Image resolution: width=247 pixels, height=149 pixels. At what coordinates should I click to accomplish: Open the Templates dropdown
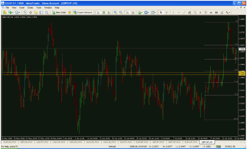[x=153, y=13]
